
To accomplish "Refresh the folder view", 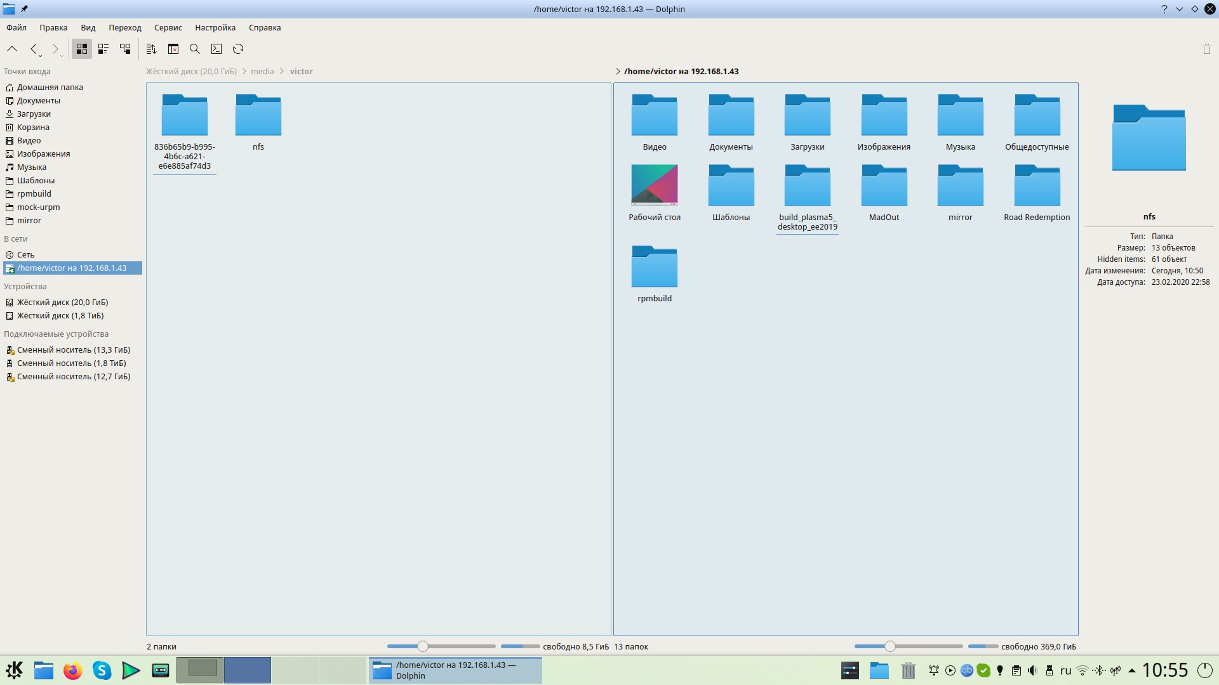I will pyautogui.click(x=238, y=49).
